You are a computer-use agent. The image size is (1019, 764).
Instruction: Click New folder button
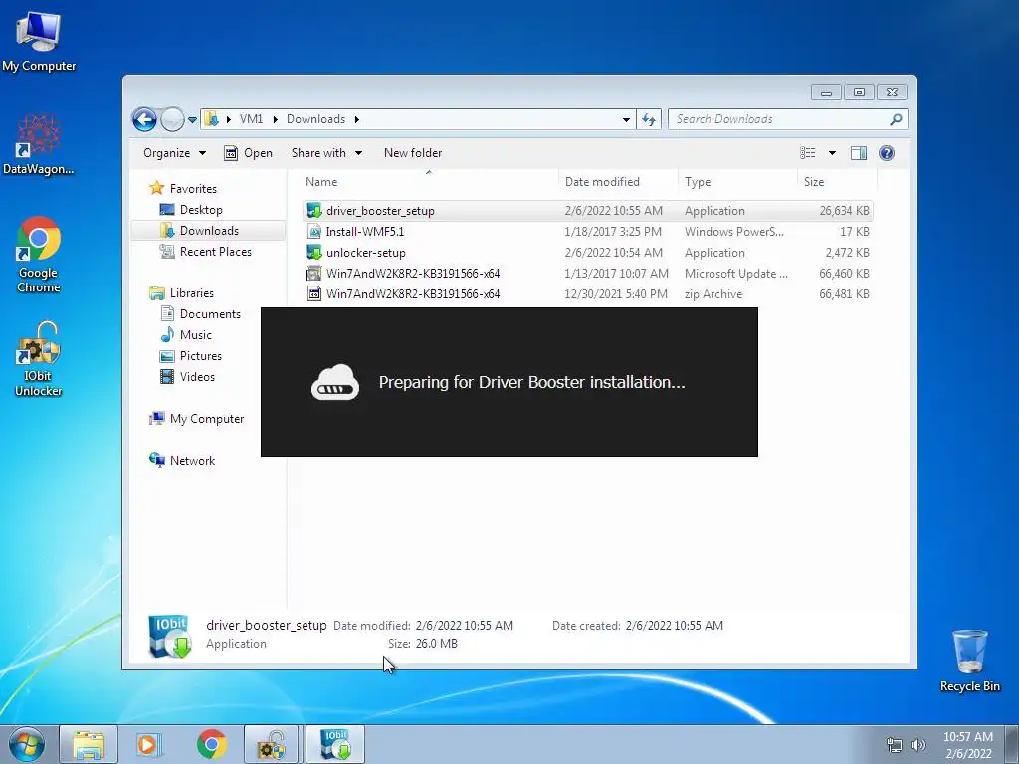[x=413, y=153]
